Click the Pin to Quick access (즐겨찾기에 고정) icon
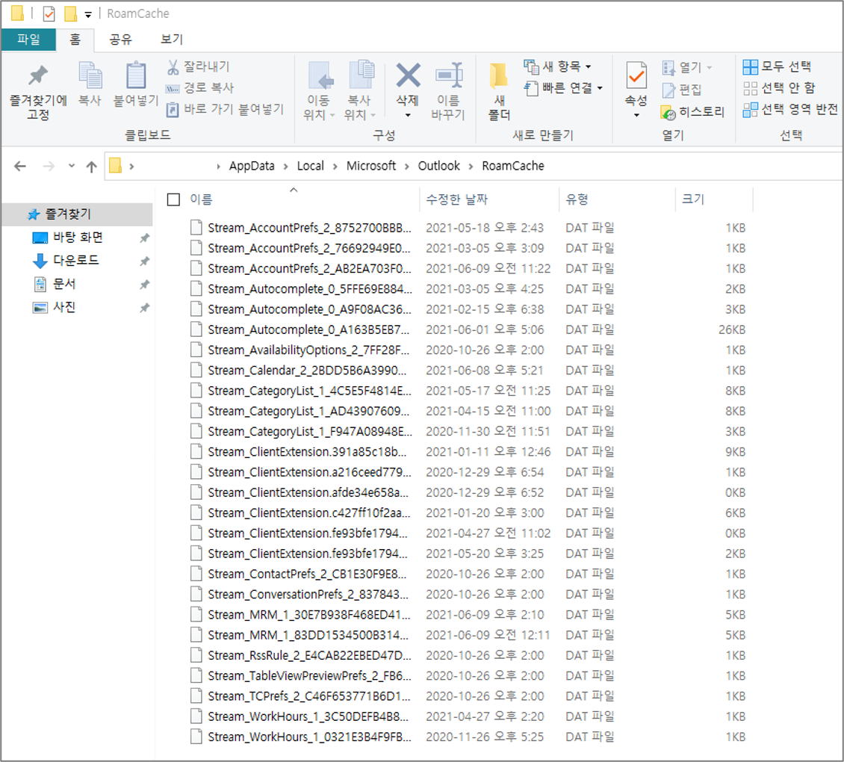Viewport: 844px width, 762px height. [38, 76]
